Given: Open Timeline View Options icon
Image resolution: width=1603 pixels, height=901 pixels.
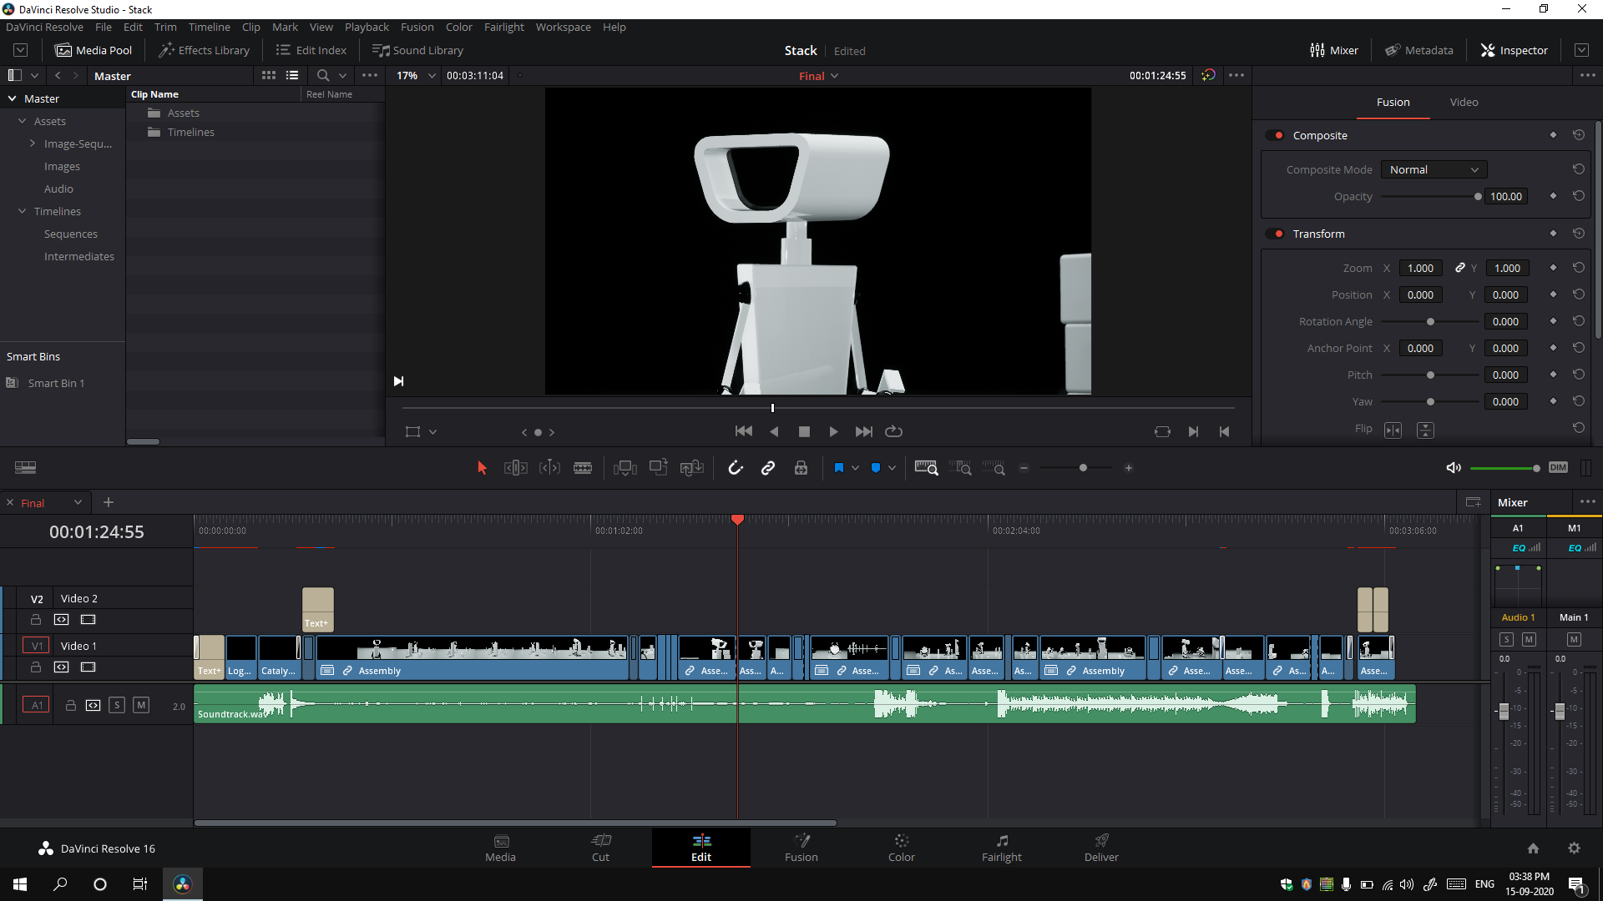Looking at the screenshot, I should click(25, 467).
